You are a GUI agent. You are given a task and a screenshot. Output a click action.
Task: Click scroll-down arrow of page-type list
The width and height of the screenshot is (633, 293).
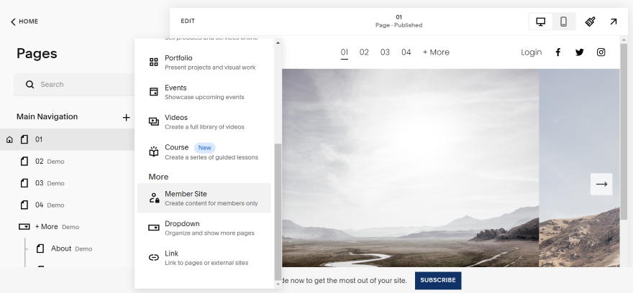278,284
